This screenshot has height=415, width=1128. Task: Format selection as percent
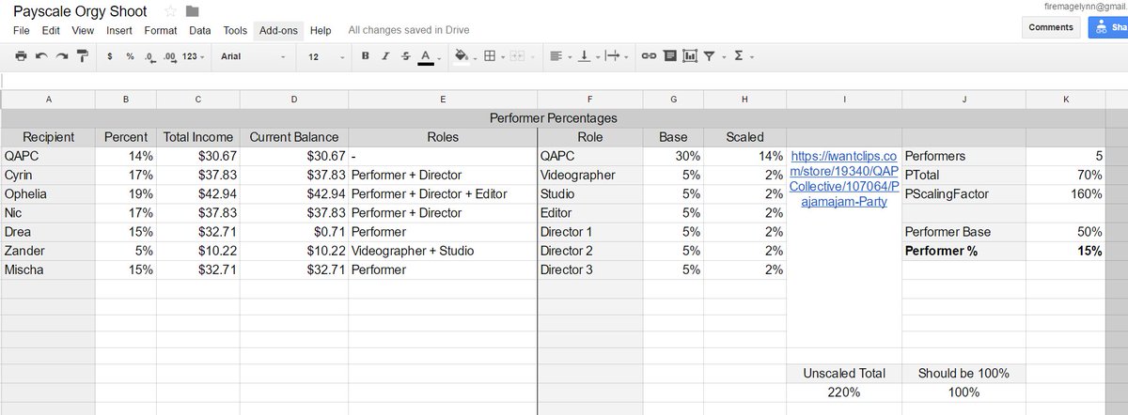(130, 56)
